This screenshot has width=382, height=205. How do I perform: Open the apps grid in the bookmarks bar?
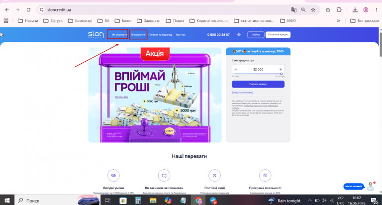click(x=6, y=21)
